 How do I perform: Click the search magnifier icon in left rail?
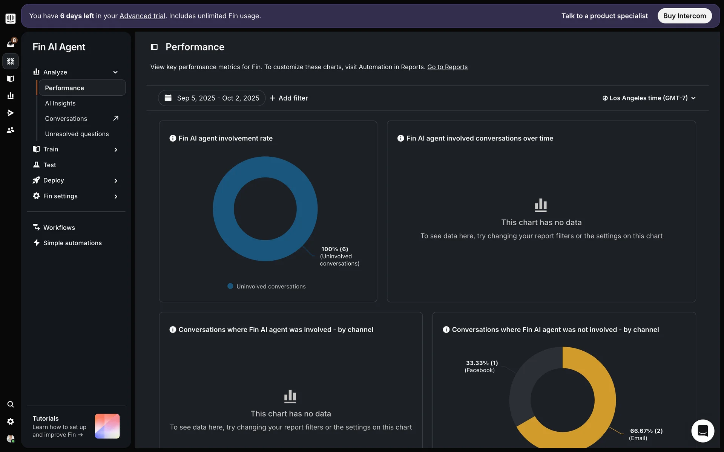tap(11, 404)
